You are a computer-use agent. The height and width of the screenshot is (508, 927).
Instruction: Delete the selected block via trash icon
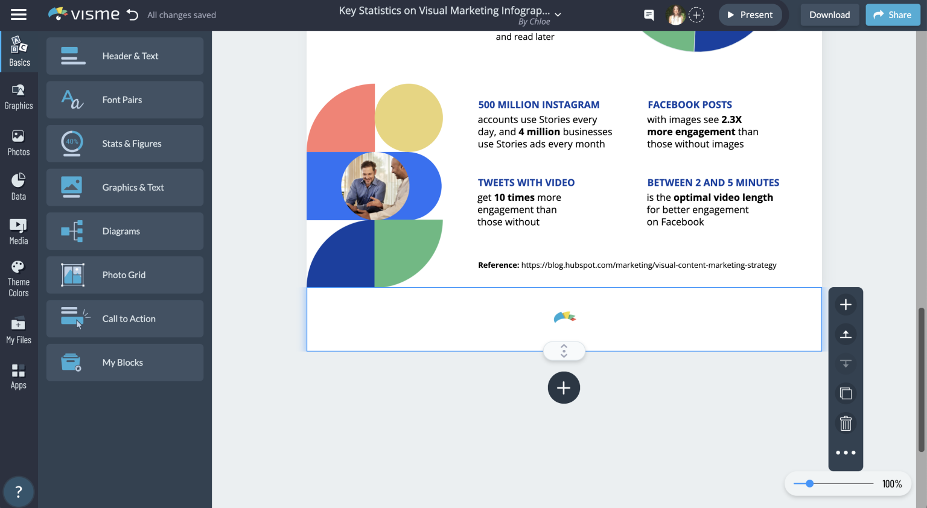846,423
